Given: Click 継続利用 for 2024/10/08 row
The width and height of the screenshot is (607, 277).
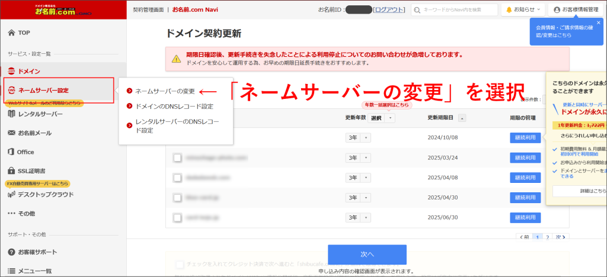Looking at the screenshot, I should point(525,138).
